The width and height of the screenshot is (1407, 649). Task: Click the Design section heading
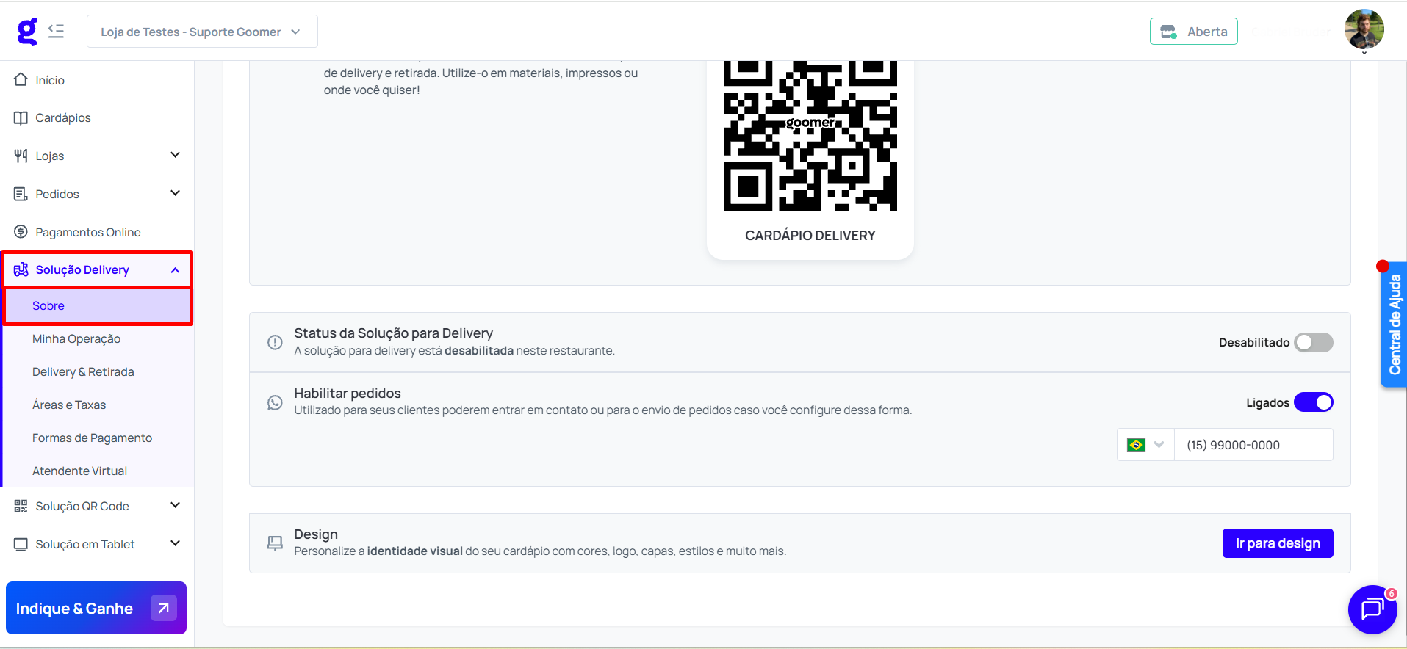click(316, 534)
